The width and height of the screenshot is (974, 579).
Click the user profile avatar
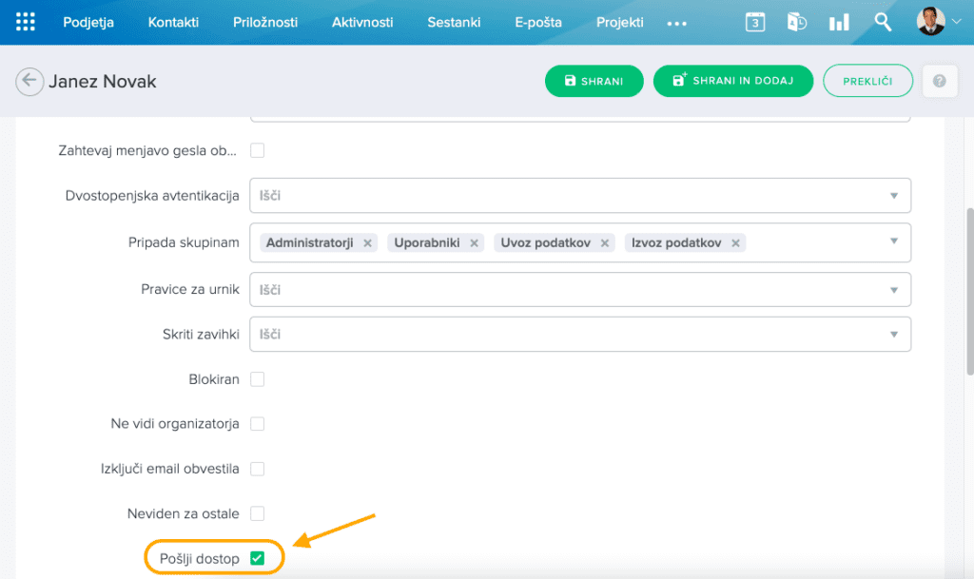pyautogui.click(x=930, y=22)
